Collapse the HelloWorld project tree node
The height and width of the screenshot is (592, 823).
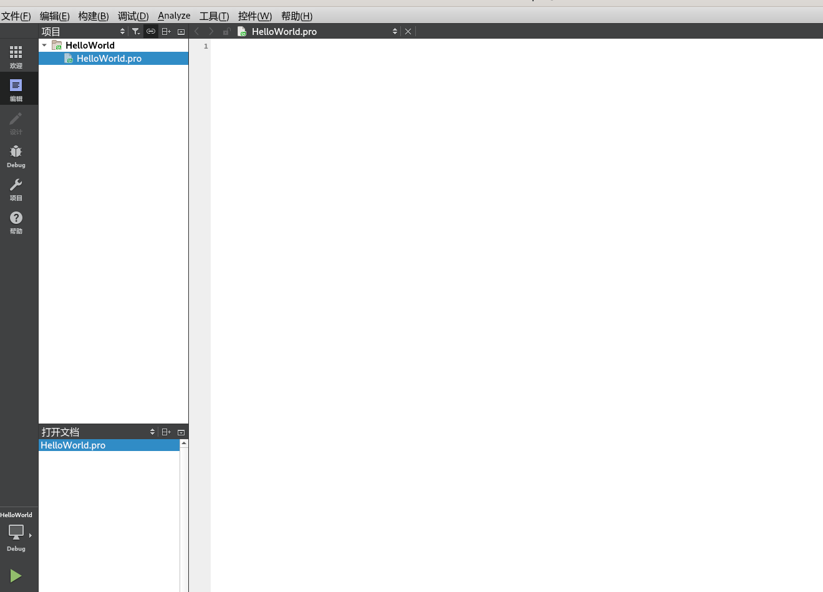coord(44,45)
